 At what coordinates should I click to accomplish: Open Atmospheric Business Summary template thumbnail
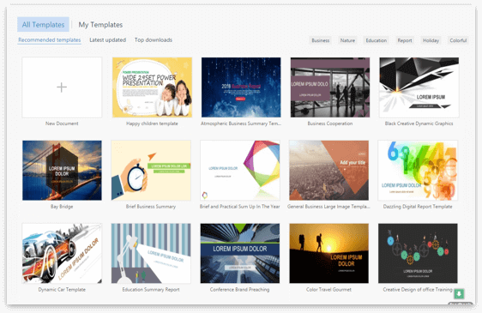pos(241,87)
